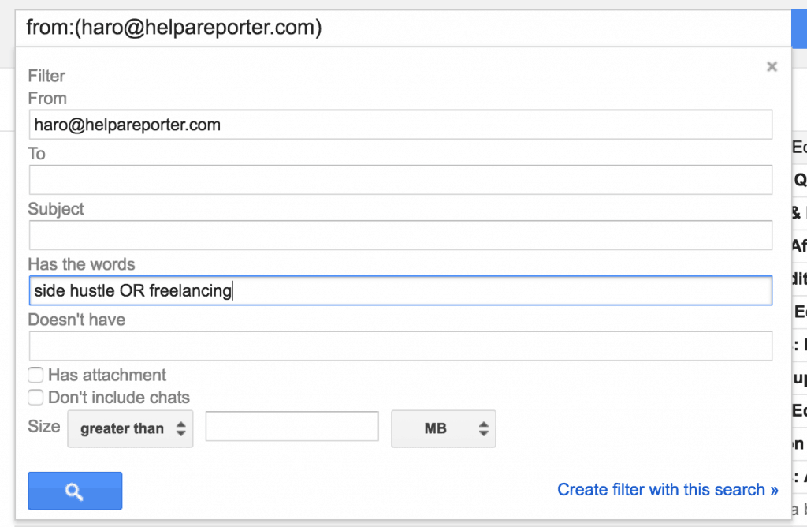Dismiss the filter panel with the X icon
The image size is (807, 527).
(772, 66)
